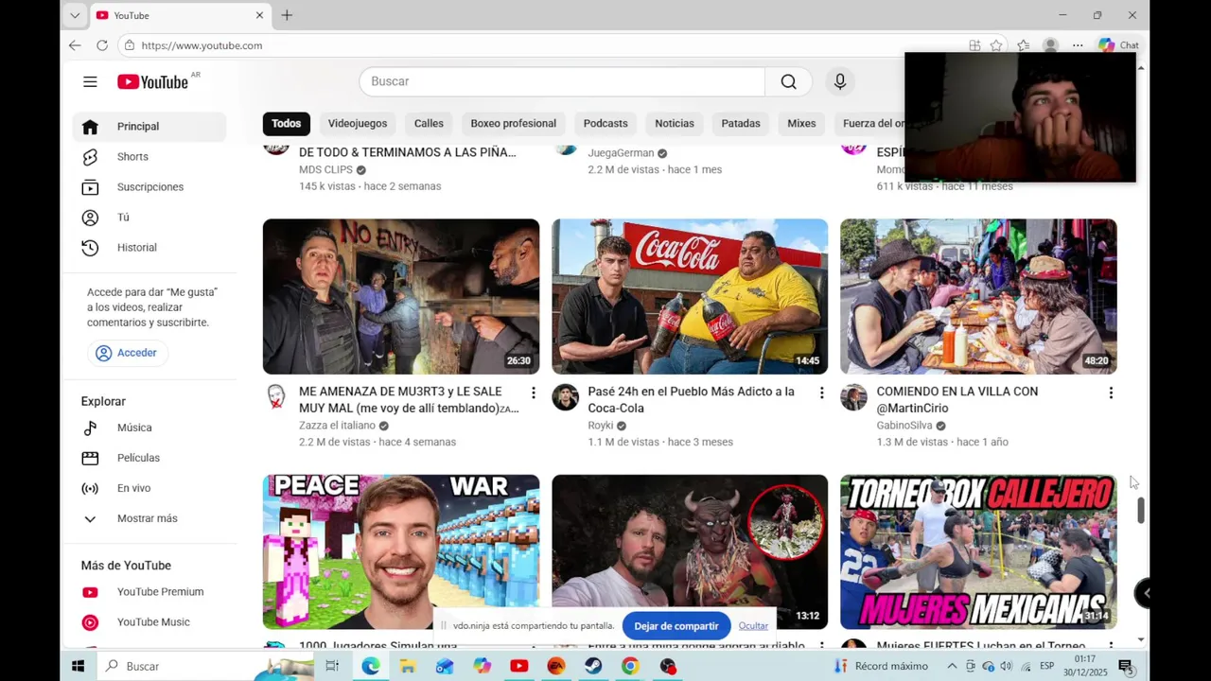Viewport: 1211px width, 681px height.
Task: Select the Patadas filter chip
Action: pyautogui.click(x=741, y=123)
